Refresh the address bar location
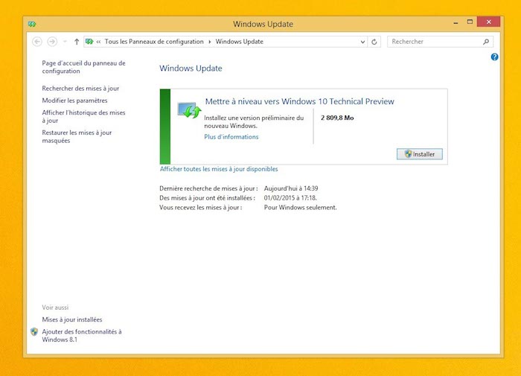Image resolution: width=521 pixels, height=376 pixels. coord(374,42)
